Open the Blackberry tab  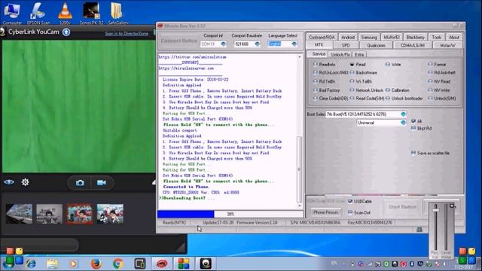tap(415, 37)
